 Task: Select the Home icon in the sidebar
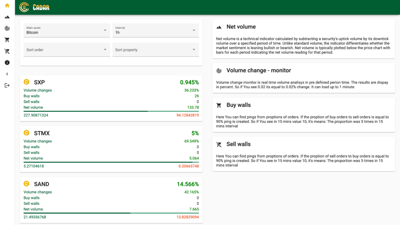coord(7,5)
